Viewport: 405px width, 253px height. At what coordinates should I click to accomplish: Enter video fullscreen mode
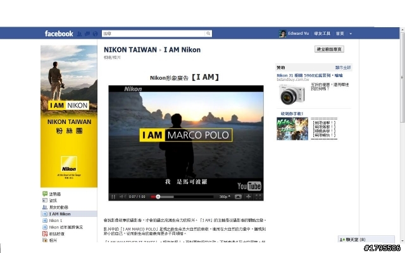(x=258, y=197)
